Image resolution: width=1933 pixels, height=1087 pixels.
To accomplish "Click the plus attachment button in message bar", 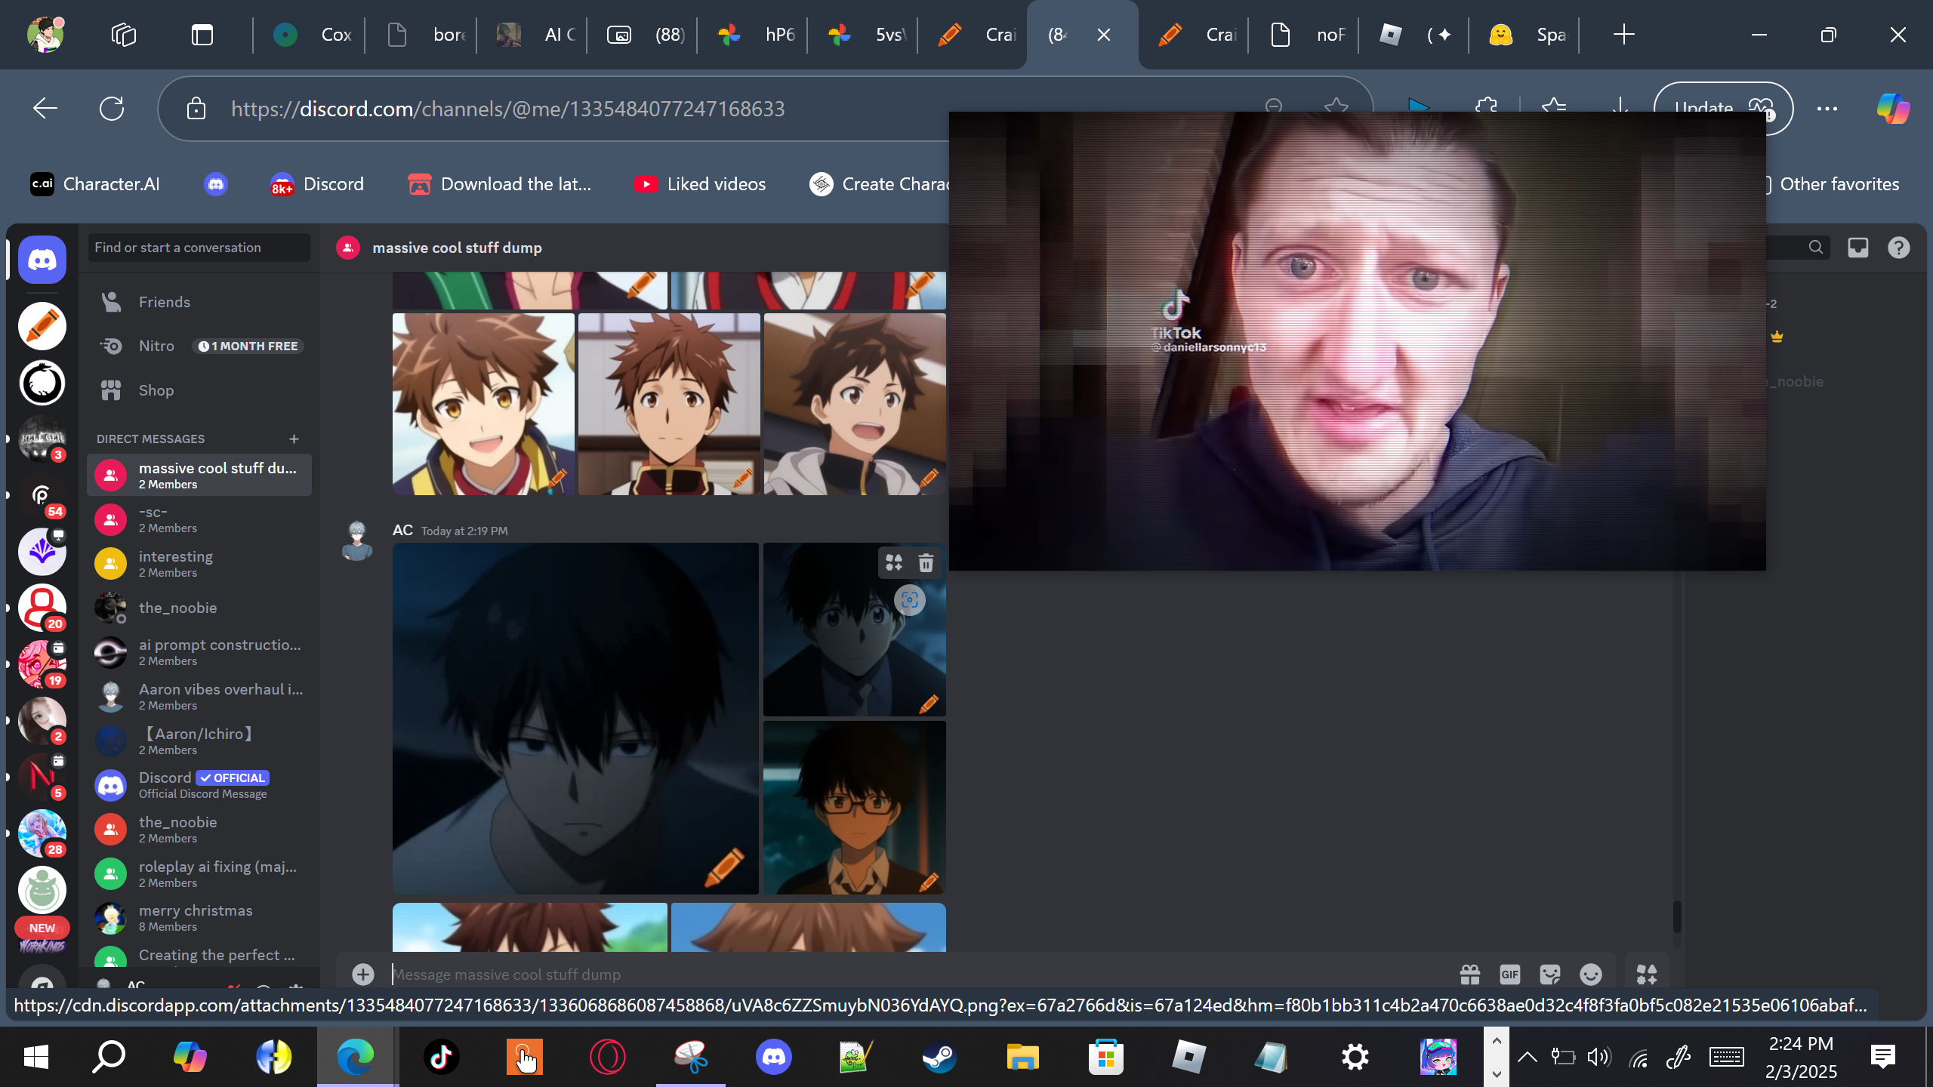I will click(x=363, y=975).
